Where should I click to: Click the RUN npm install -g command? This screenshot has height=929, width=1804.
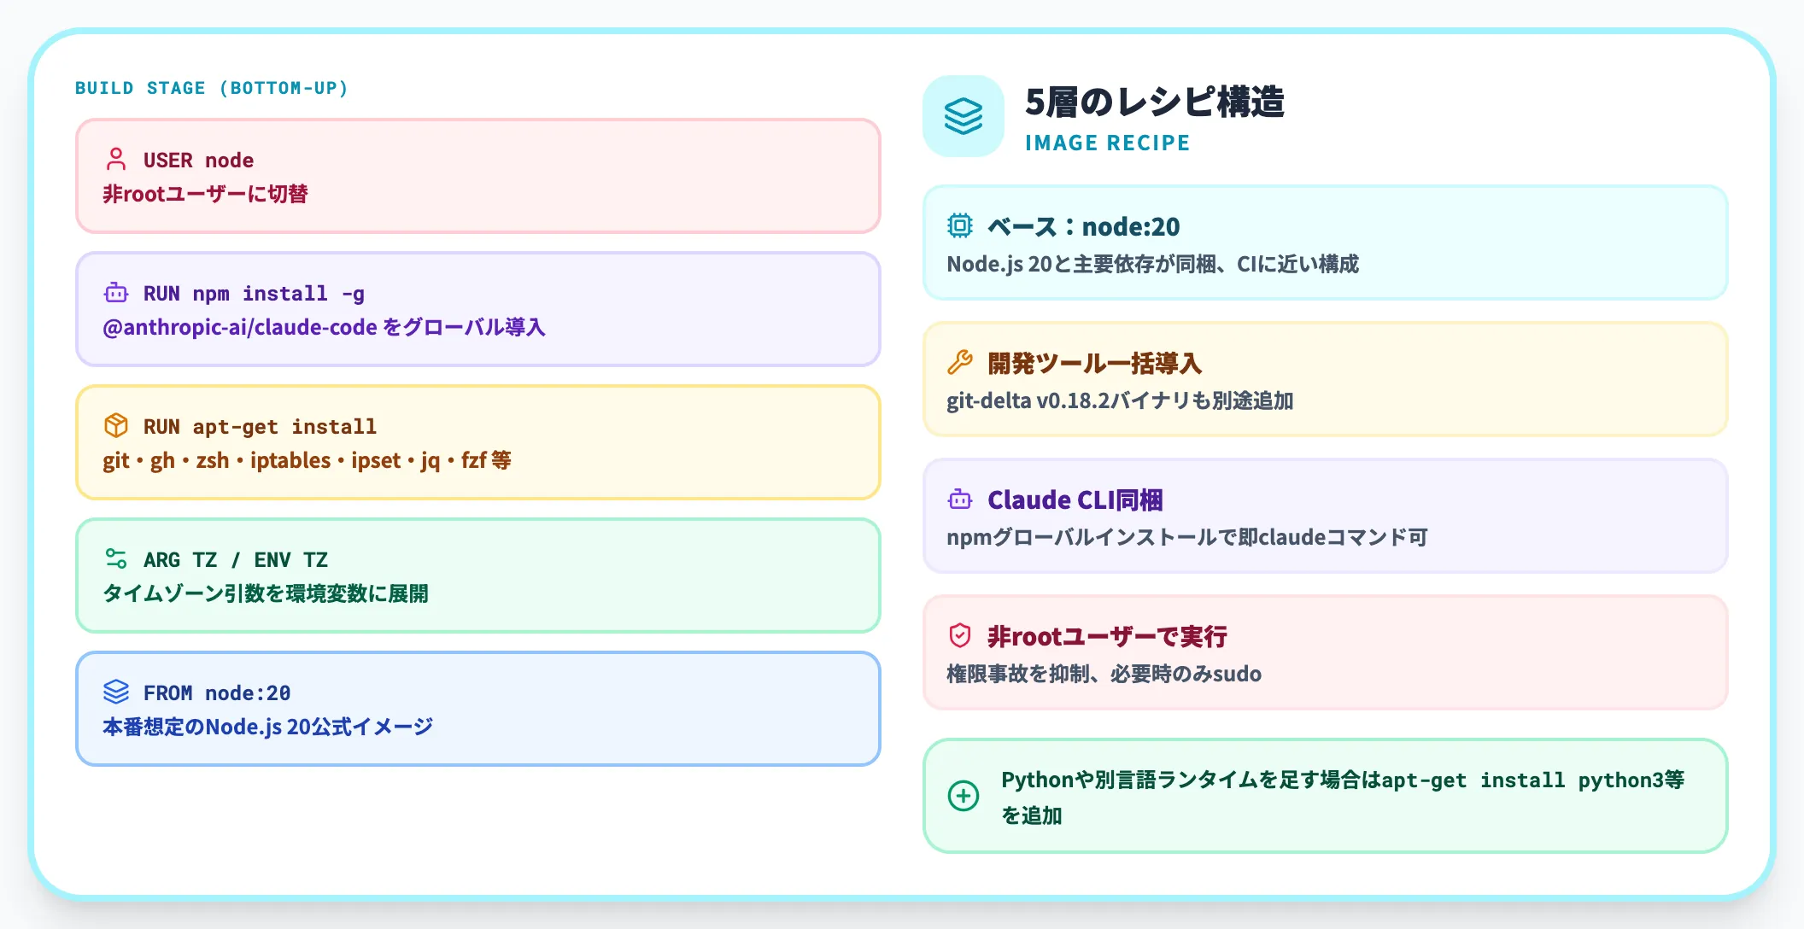coord(254,294)
